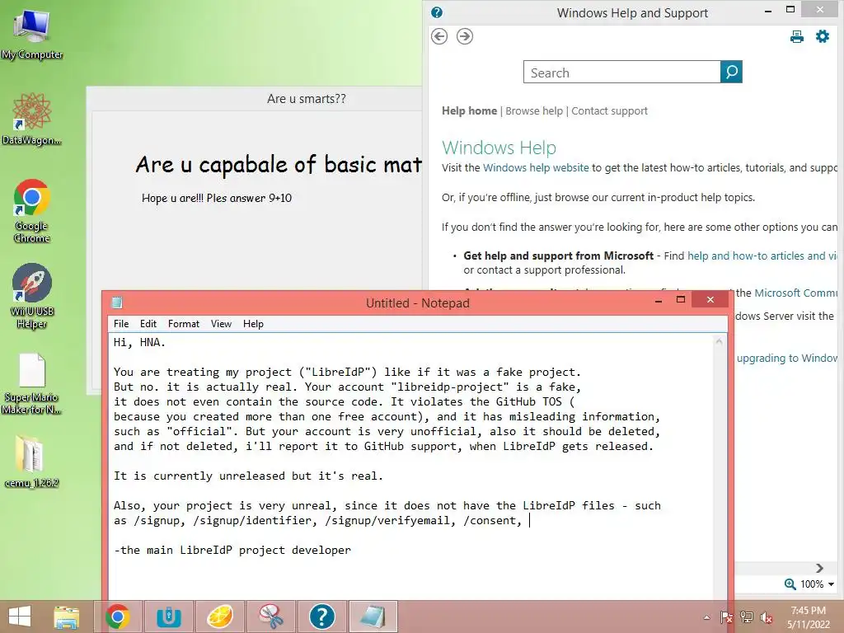
Task: Open Wii U USB Helper taskbar icon
Action: pos(168,617)
